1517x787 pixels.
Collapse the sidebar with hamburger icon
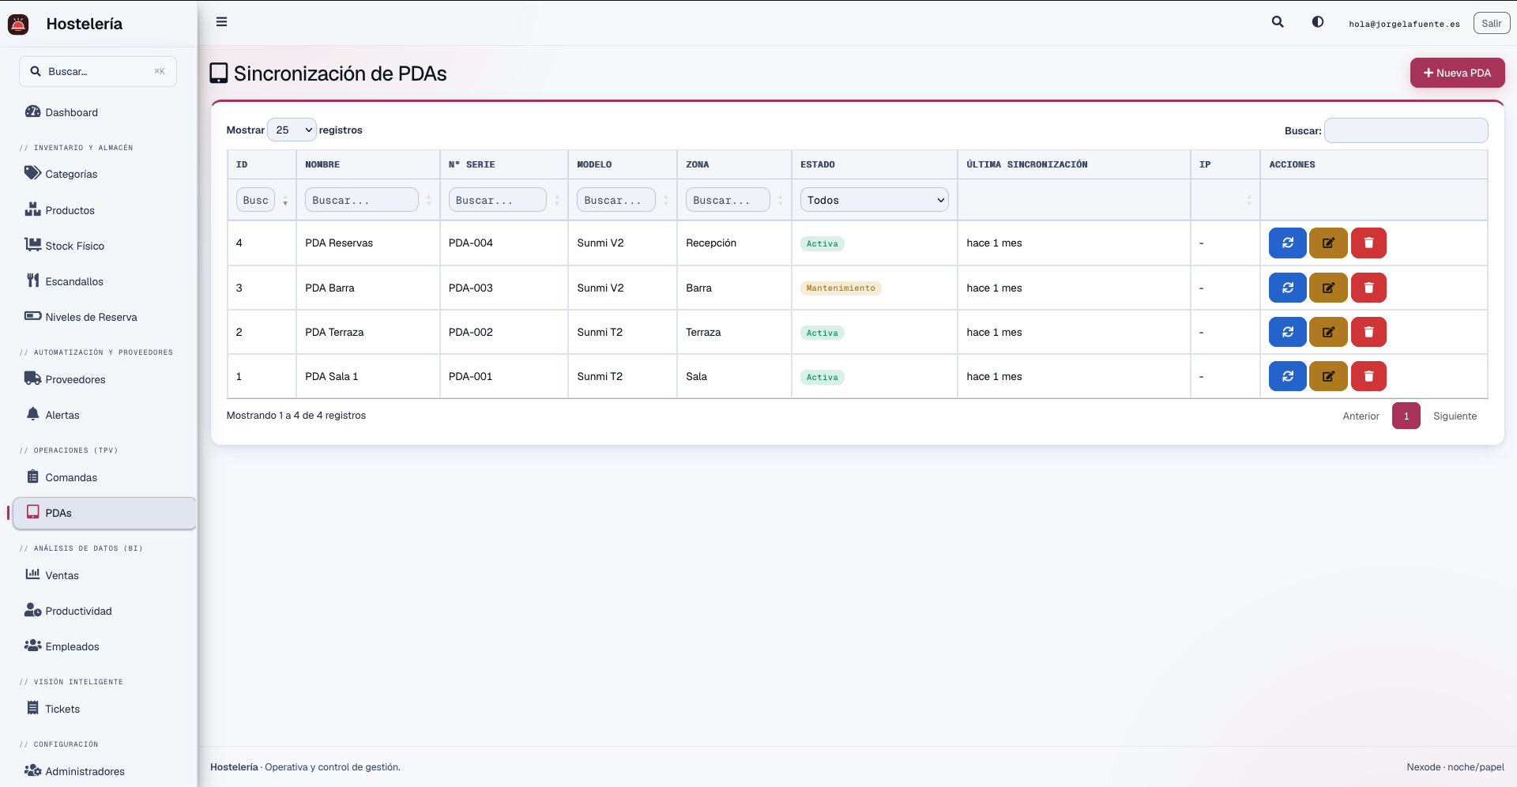point(222,22)
